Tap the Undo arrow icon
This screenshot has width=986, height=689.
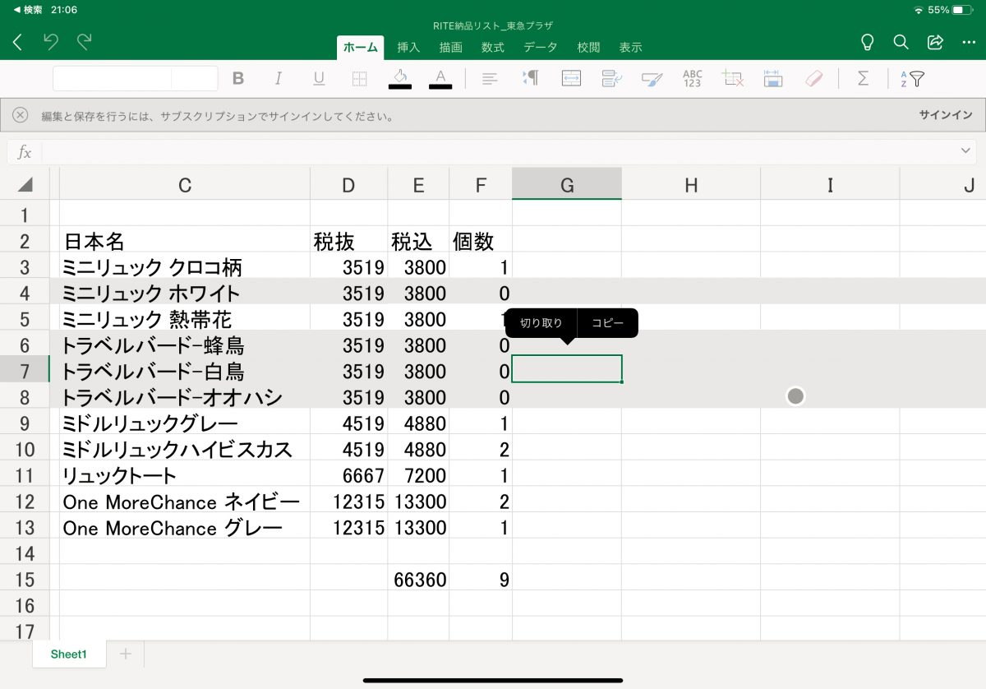click(x=51, y=43)
